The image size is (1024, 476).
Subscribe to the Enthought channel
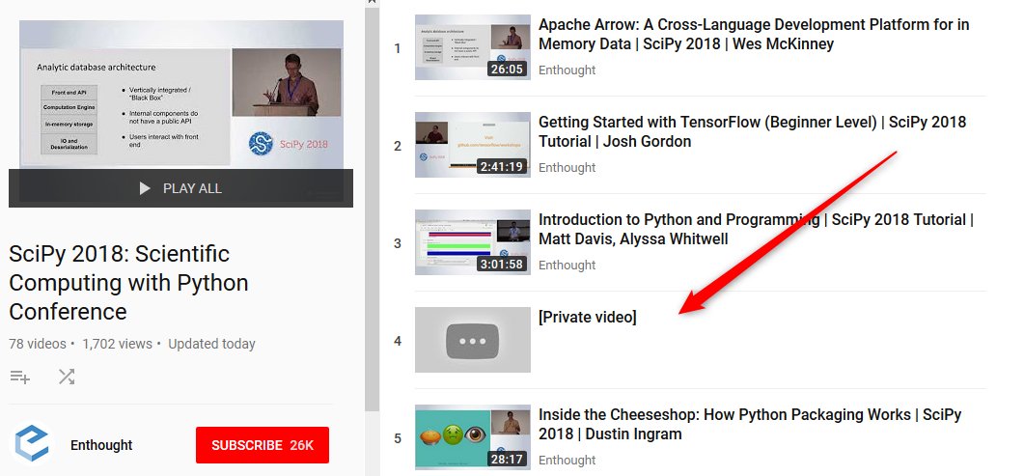coord(263,445)
